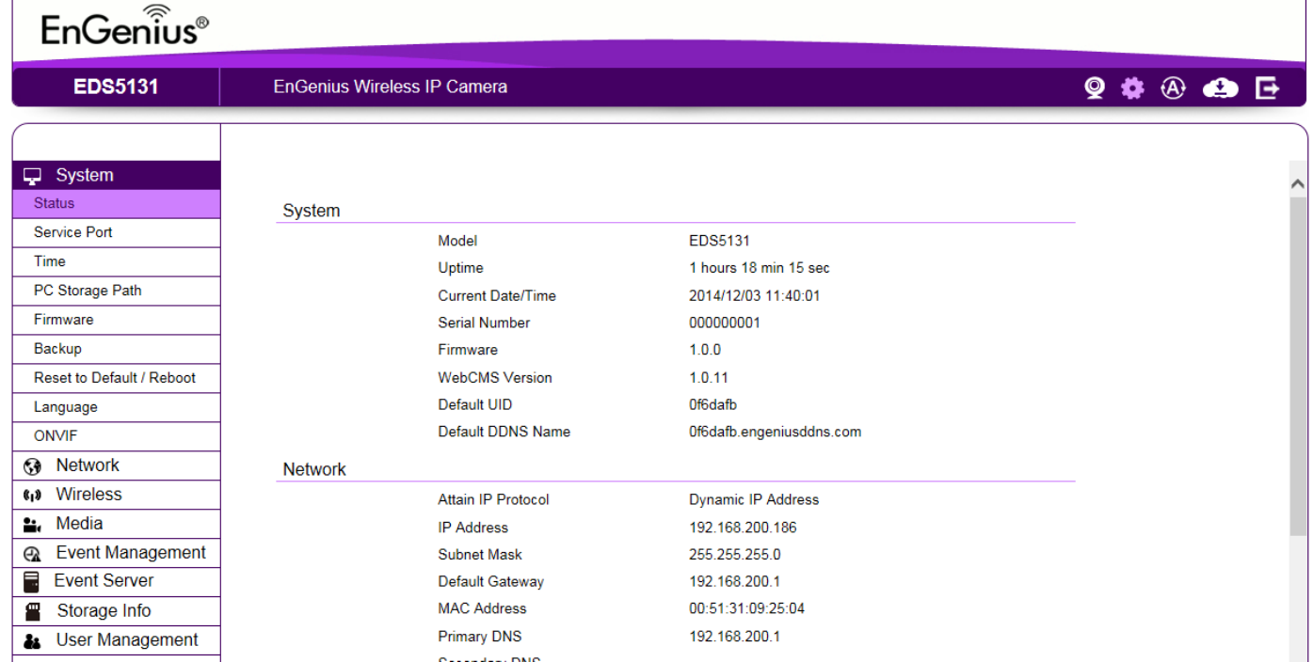Click the Event Management clock icon

(x=33, y=554)
